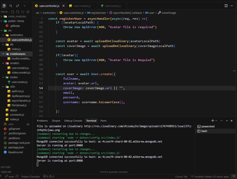Image resolution: width=237 pixels, height=179 pixels.
Task: Switch to the user.routes.js tab
Action: tap(113, 6)
